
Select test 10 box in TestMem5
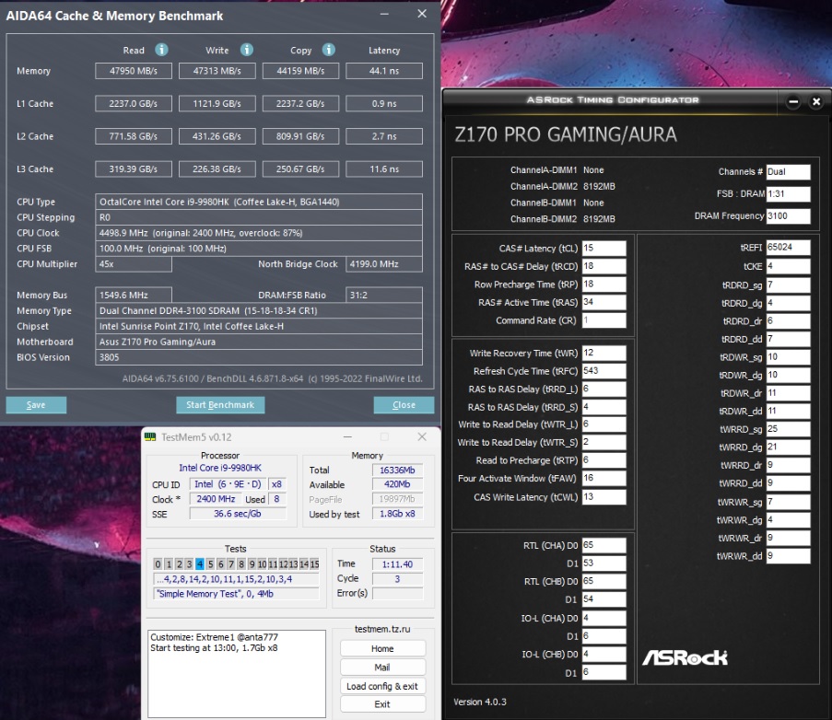click(x=262, y=564)
